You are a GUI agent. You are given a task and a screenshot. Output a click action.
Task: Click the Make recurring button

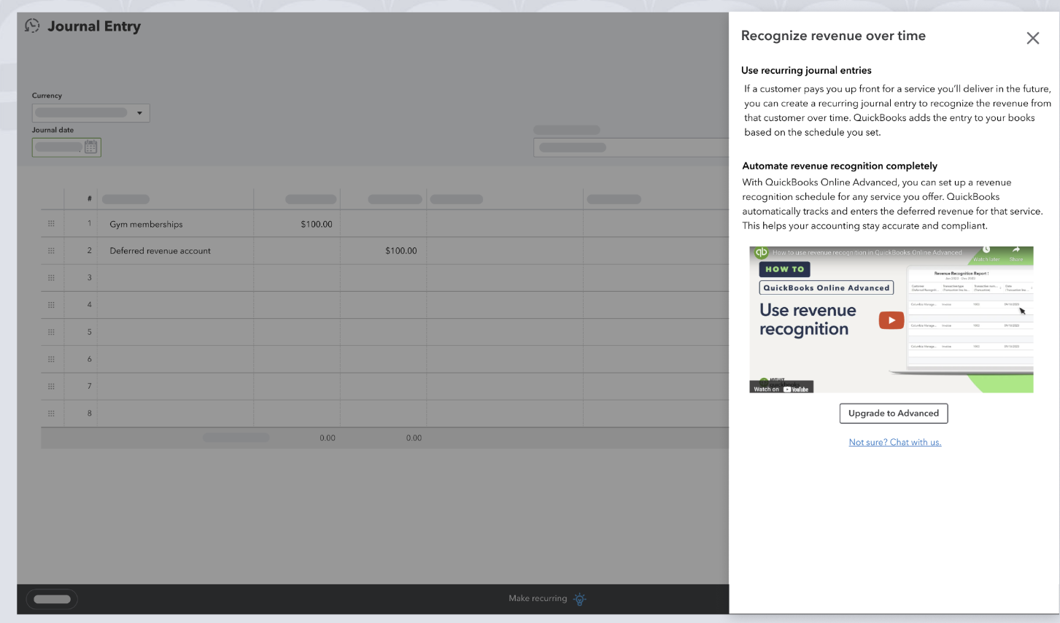tap(538, 599)
